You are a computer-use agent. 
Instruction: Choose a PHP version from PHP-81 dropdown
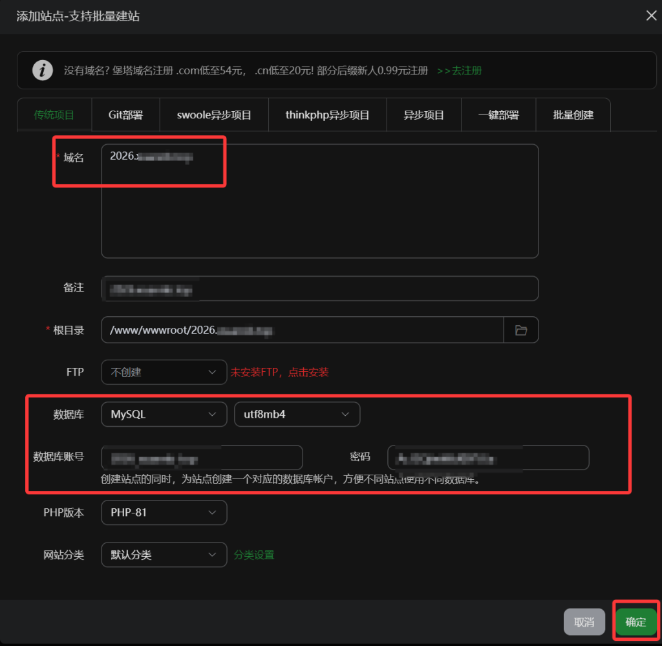[x=164, y=512]
